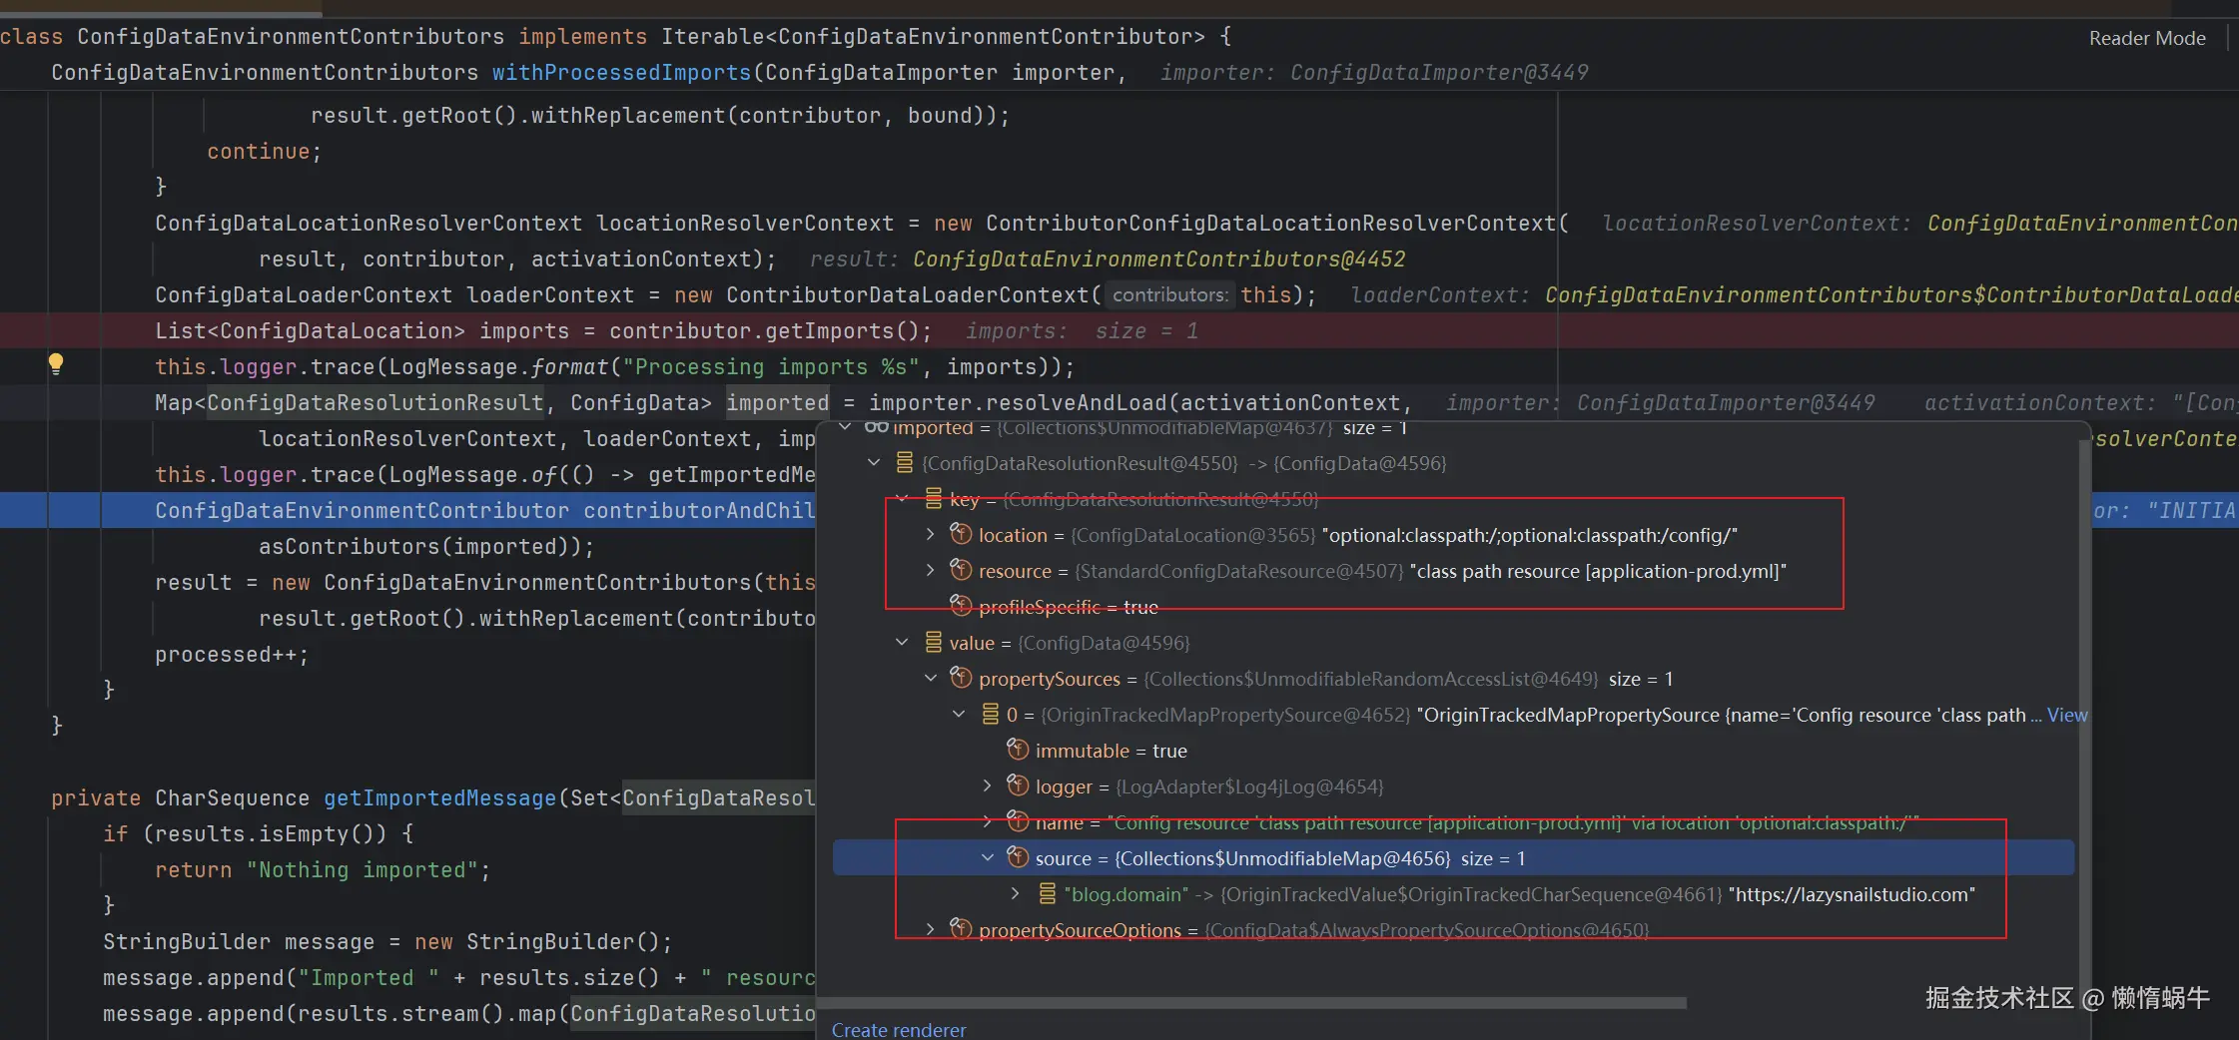Toggle Reader Mode in the editor
This screenshot has height=1040, width=2239.
[x=2147, y=38]
